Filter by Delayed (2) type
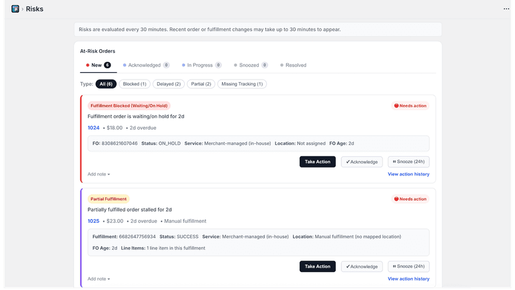This screenshot has height=290, width=515. (169, 84)
